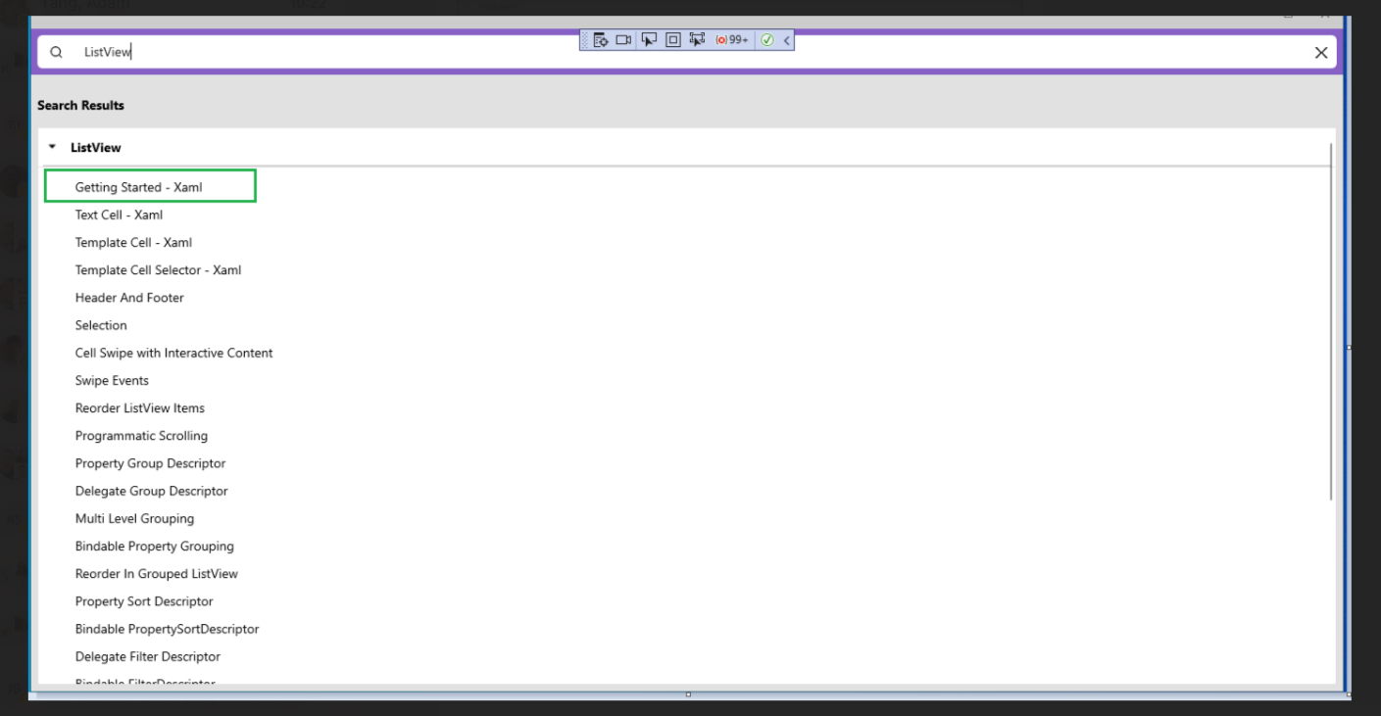This screenshot has height=716, width=1381.
Task: Collapse the ListView results group triangle
Action: coord(53,147)
